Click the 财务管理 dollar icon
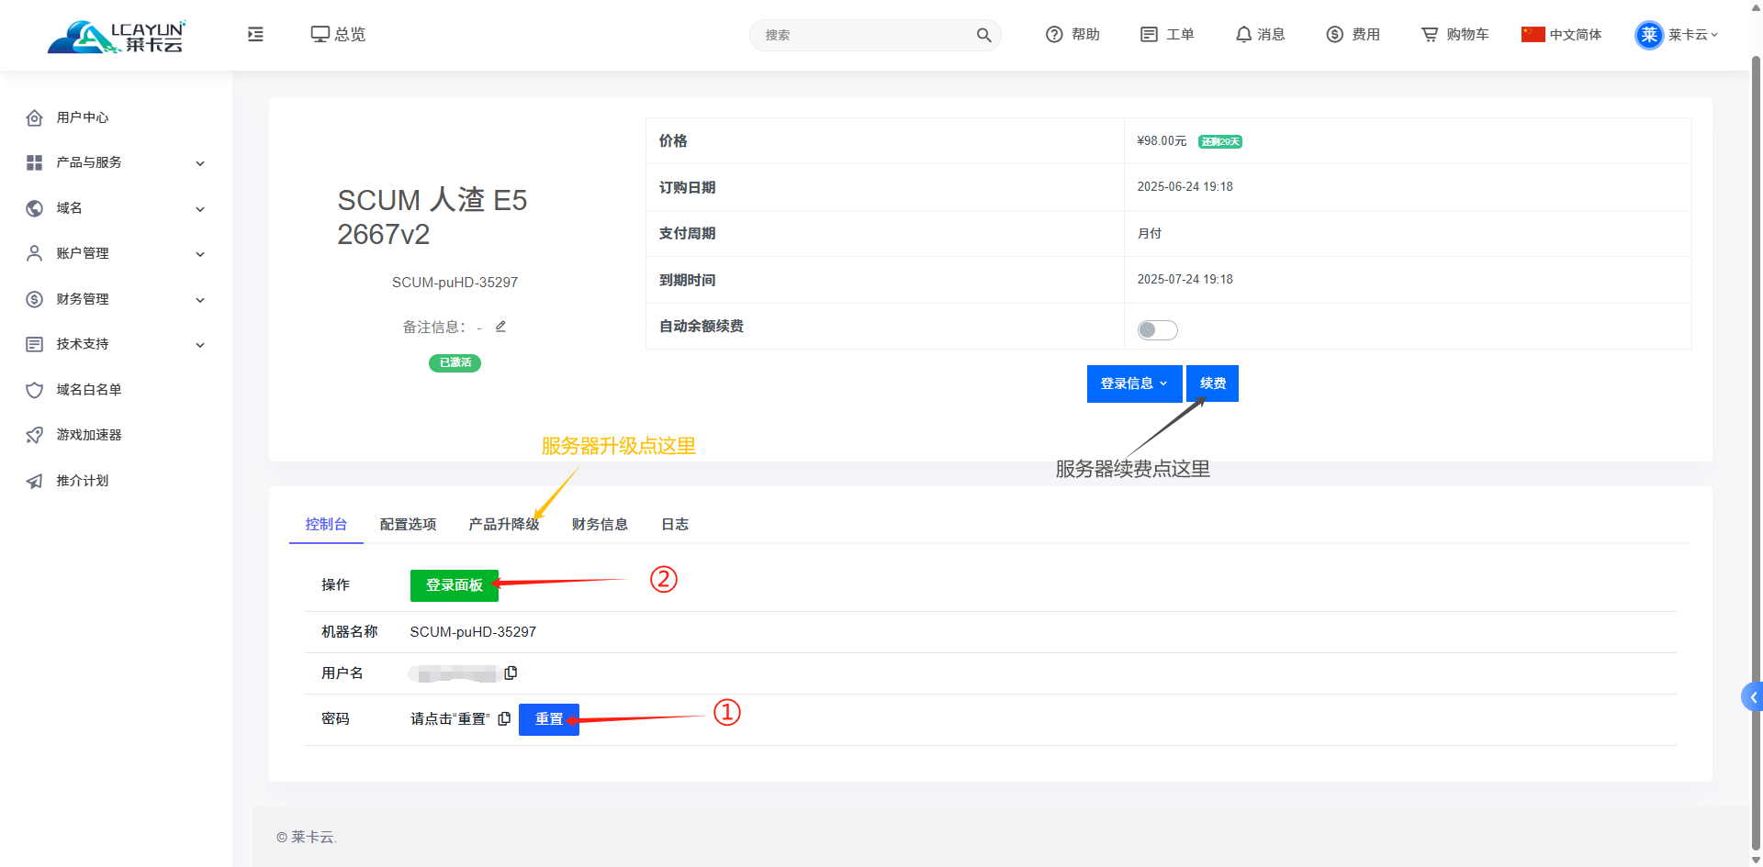The width and height of the screenshot is (1763, 867). (x=35, y=299)
